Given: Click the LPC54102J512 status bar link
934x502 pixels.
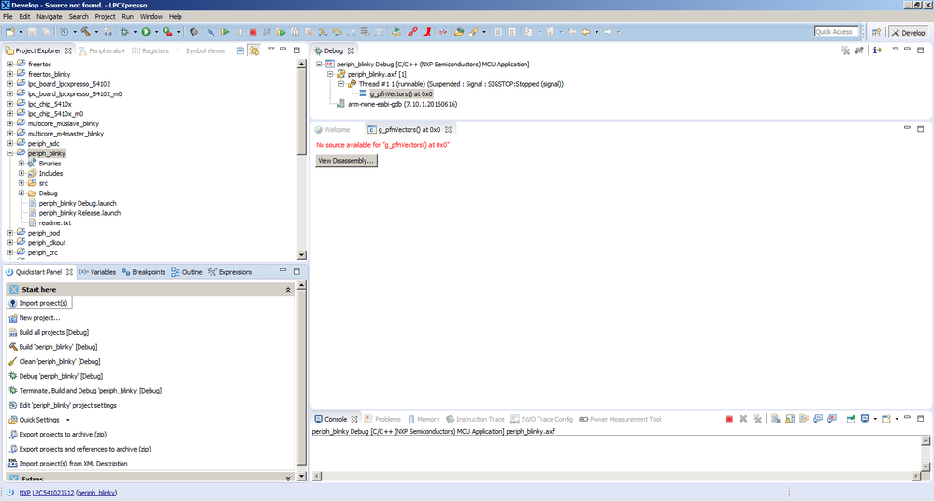Looking at the screenshot, I should click(x=53, y=493).
